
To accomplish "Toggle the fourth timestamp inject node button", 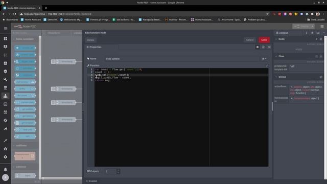I will (53, 120).
